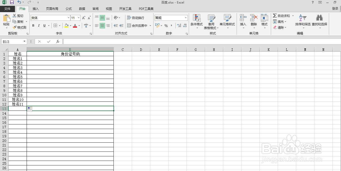This screenshot has width=341, height=171.
Task: Toggle italic formatting
Action: pyautogui.click(x=39, y=26)
